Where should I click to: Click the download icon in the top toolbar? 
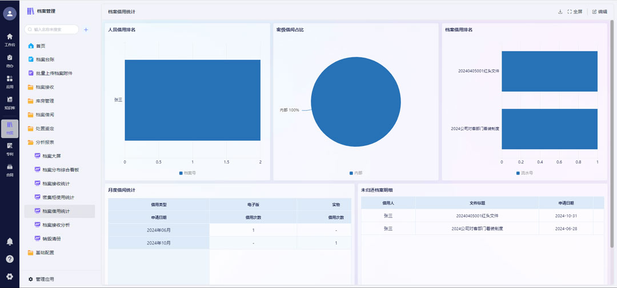point(560,11)
